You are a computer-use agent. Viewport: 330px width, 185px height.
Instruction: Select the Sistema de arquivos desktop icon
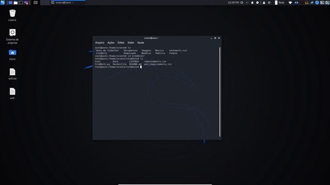tap(12, 36)
